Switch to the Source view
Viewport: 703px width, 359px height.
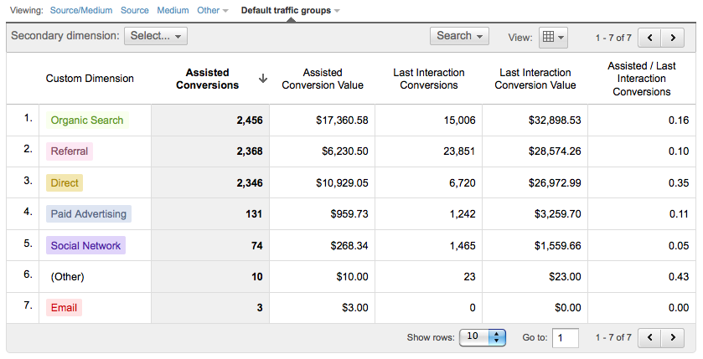(x=134, y=11)
